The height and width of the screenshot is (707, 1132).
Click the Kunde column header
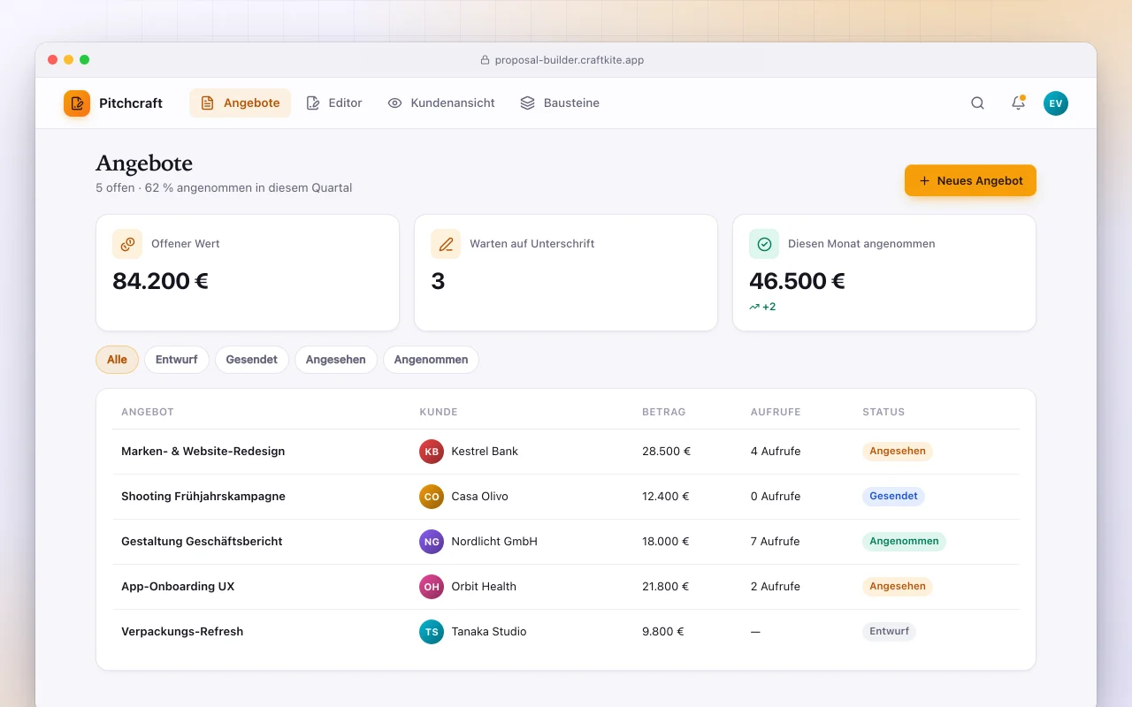(x=439, y=412)
